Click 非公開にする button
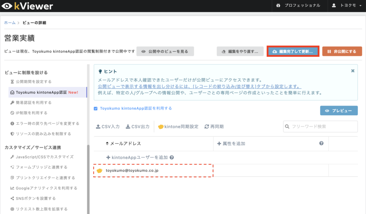Image resolution: width=366 pixels, height=214 pixels. 342,51
